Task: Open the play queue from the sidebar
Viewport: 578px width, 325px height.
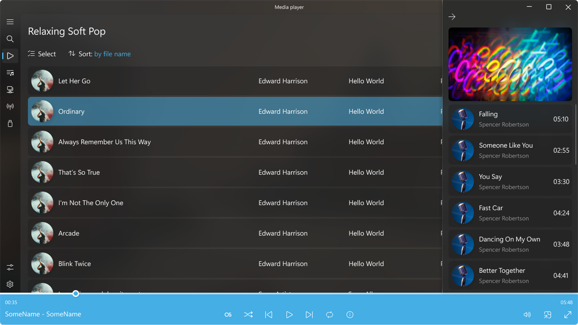Action: (x=10, y=73)
